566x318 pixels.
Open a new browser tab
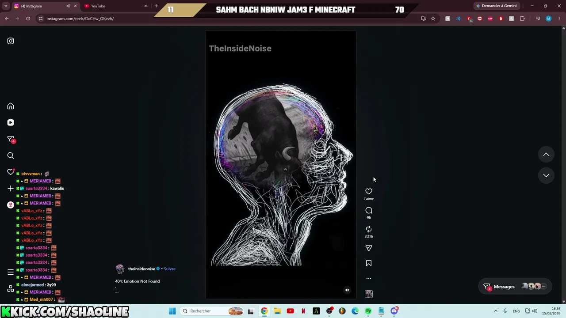coord(156,6)
